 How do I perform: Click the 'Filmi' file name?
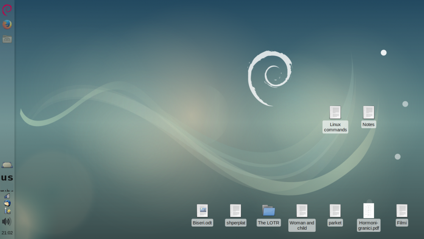pyautogui.click(x=402, y=223)
